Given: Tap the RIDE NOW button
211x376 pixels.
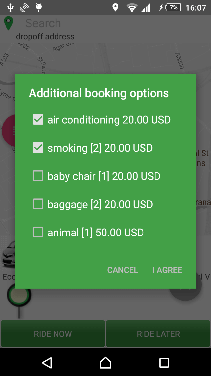Looking at the screenshot, I should point(53,334).
